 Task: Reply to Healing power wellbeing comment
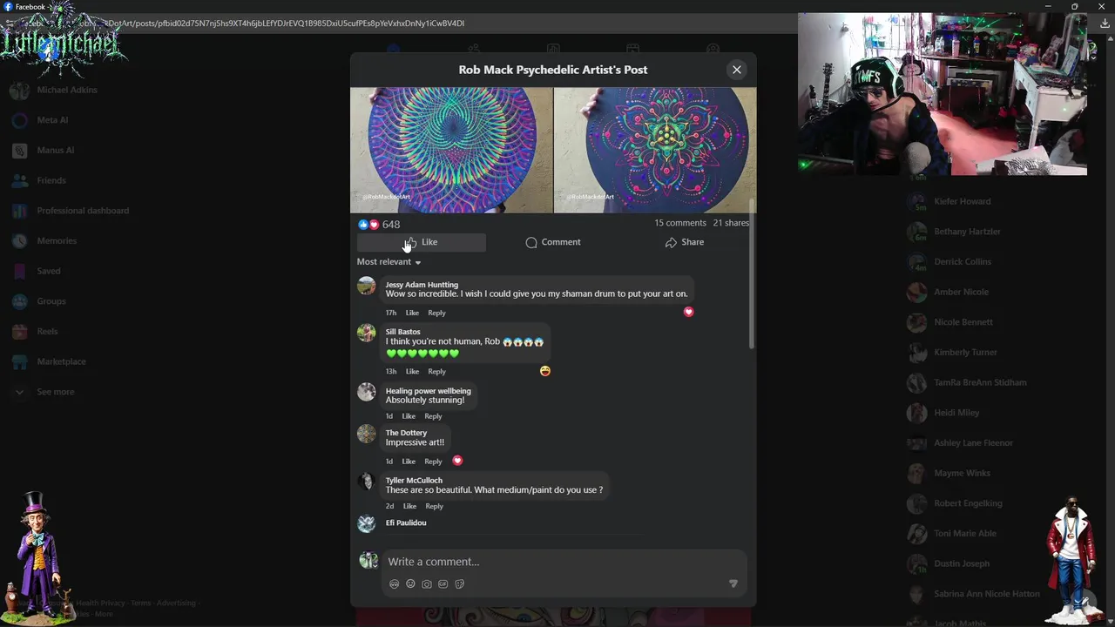click(433, 416)
